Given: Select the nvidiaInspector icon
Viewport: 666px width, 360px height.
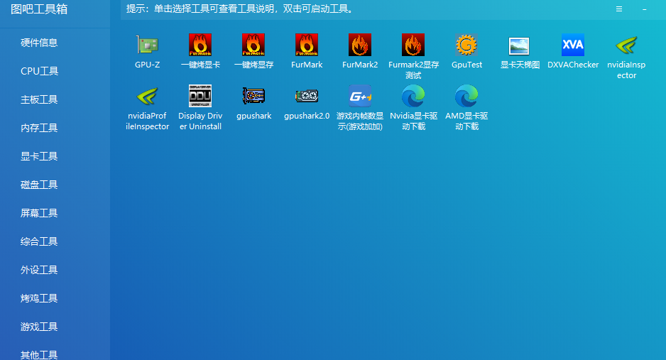Looking at the screenshot, I should pos(626,45).
